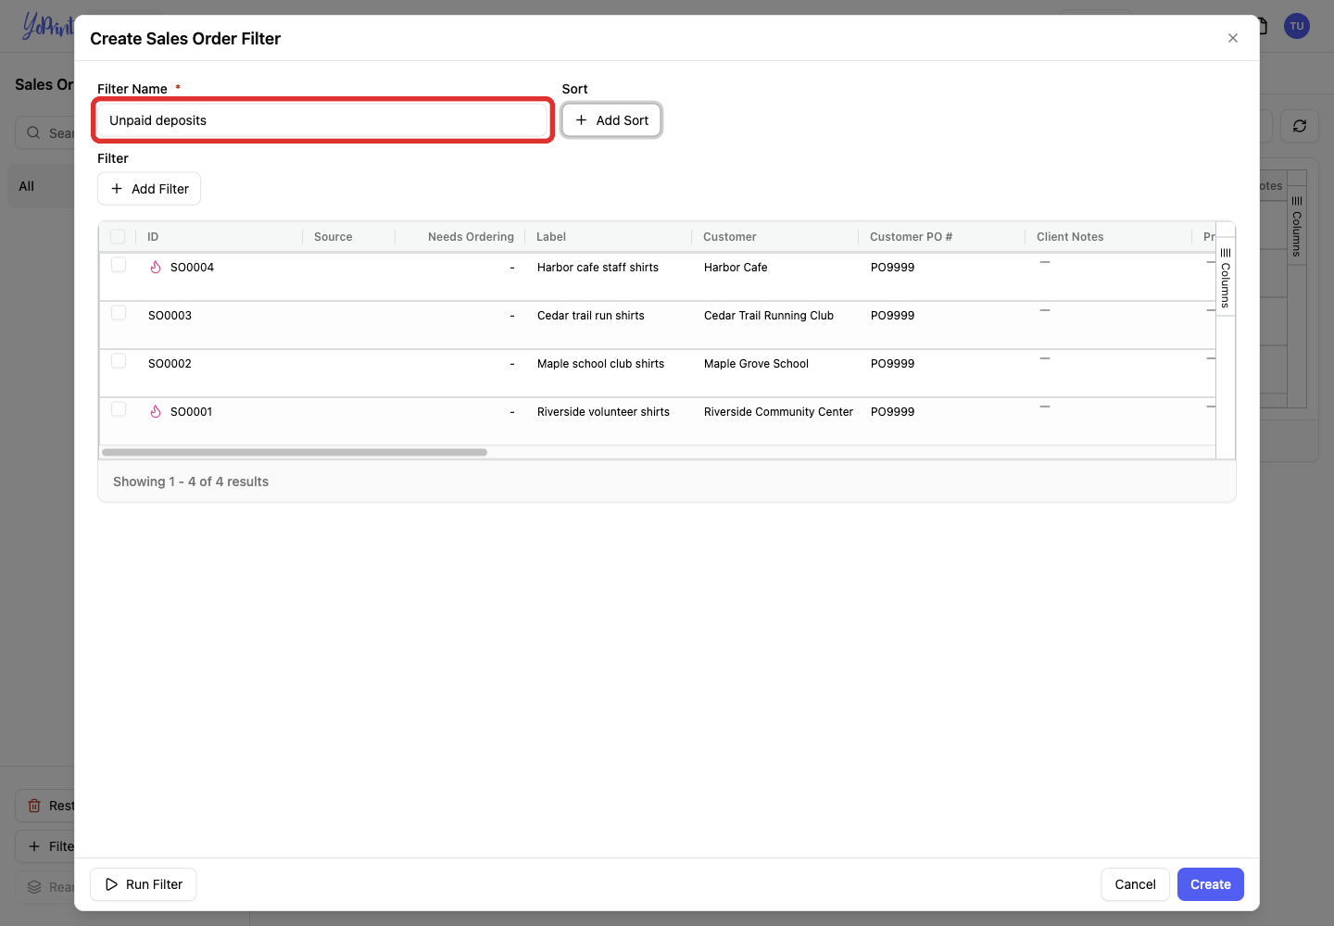Close the Create Sales Order Filter dialog
Screen dimensions: 1334x926
1233,38
